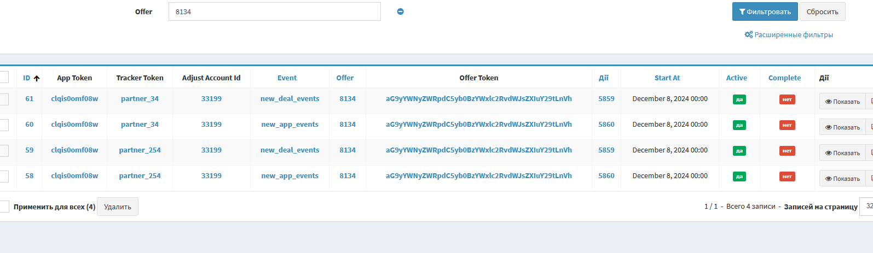Click app token clqis0omf08w in row 58
Screen dimensions: 873x253
(74, 176)
